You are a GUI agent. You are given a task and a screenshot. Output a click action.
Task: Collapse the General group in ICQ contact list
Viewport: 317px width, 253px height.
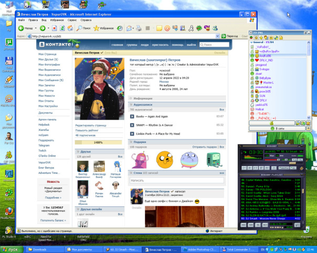coord(251,42)
